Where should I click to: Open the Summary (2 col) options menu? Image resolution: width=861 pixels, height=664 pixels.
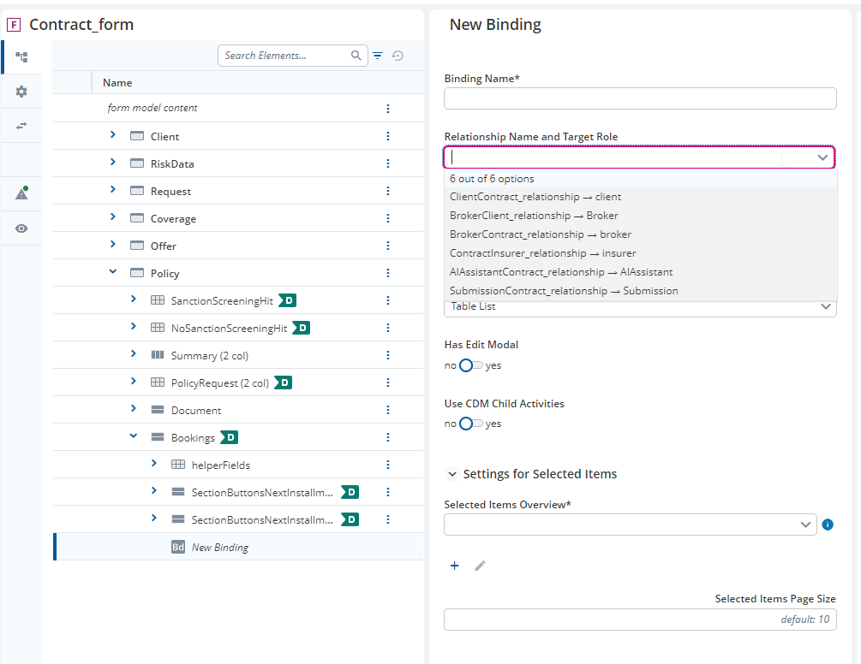[388, 355]
